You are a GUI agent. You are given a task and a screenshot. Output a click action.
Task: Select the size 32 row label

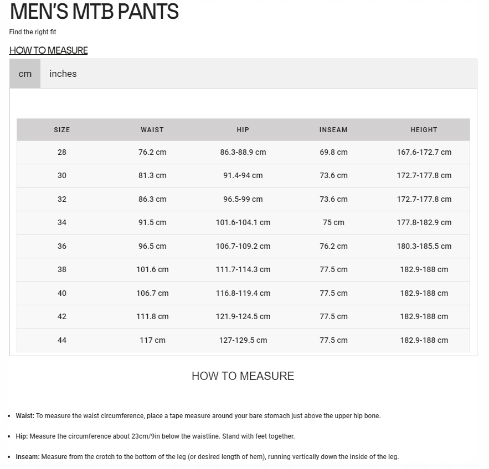(x=62, y=199)
